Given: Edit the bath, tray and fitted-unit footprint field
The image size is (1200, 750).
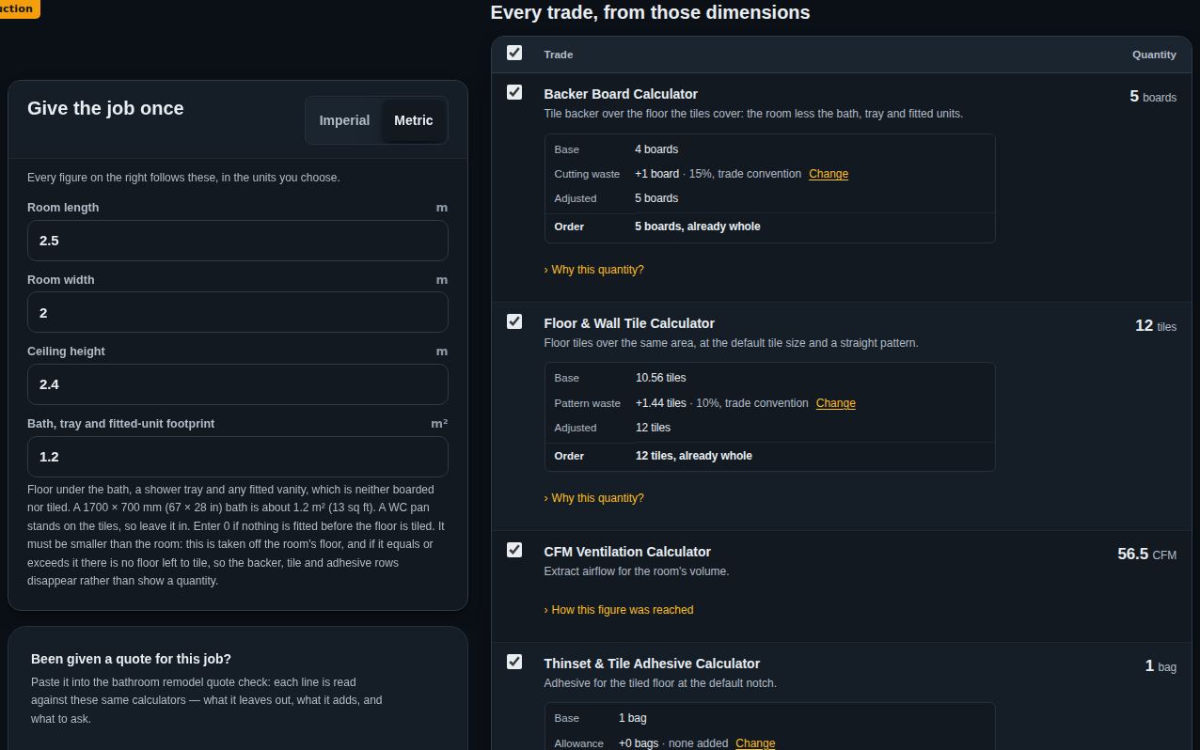Looking at the screenshot, I should coord(238,457).
